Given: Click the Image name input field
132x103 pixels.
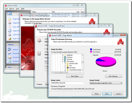Looking at the screenshot, I should click(x=67, y=83).
